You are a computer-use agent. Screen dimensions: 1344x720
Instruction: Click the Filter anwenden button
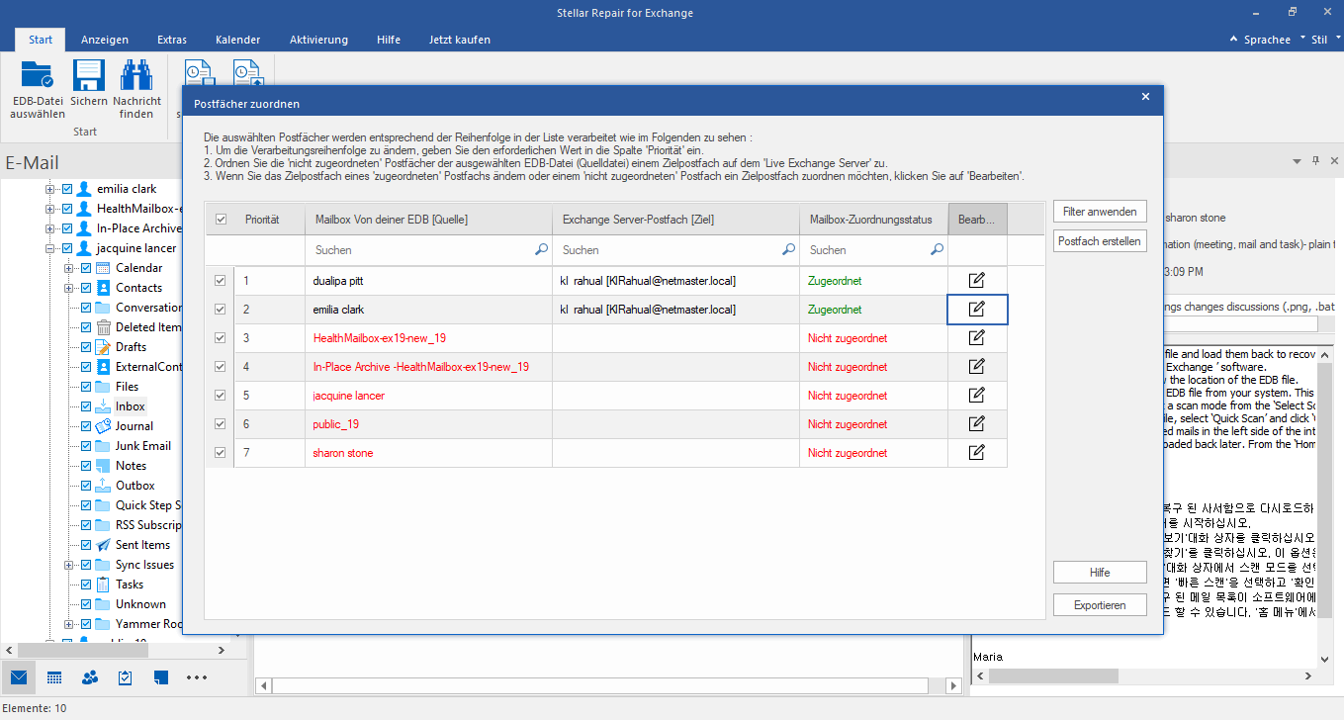[1100, 212]
